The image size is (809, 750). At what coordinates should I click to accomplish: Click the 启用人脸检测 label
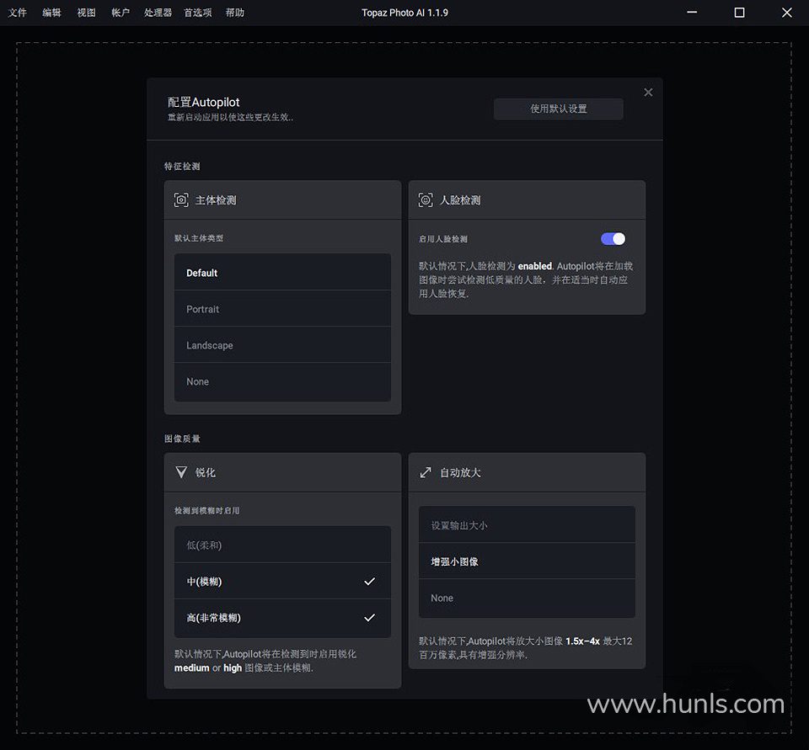pyautogui.click(x=443, y=239)
